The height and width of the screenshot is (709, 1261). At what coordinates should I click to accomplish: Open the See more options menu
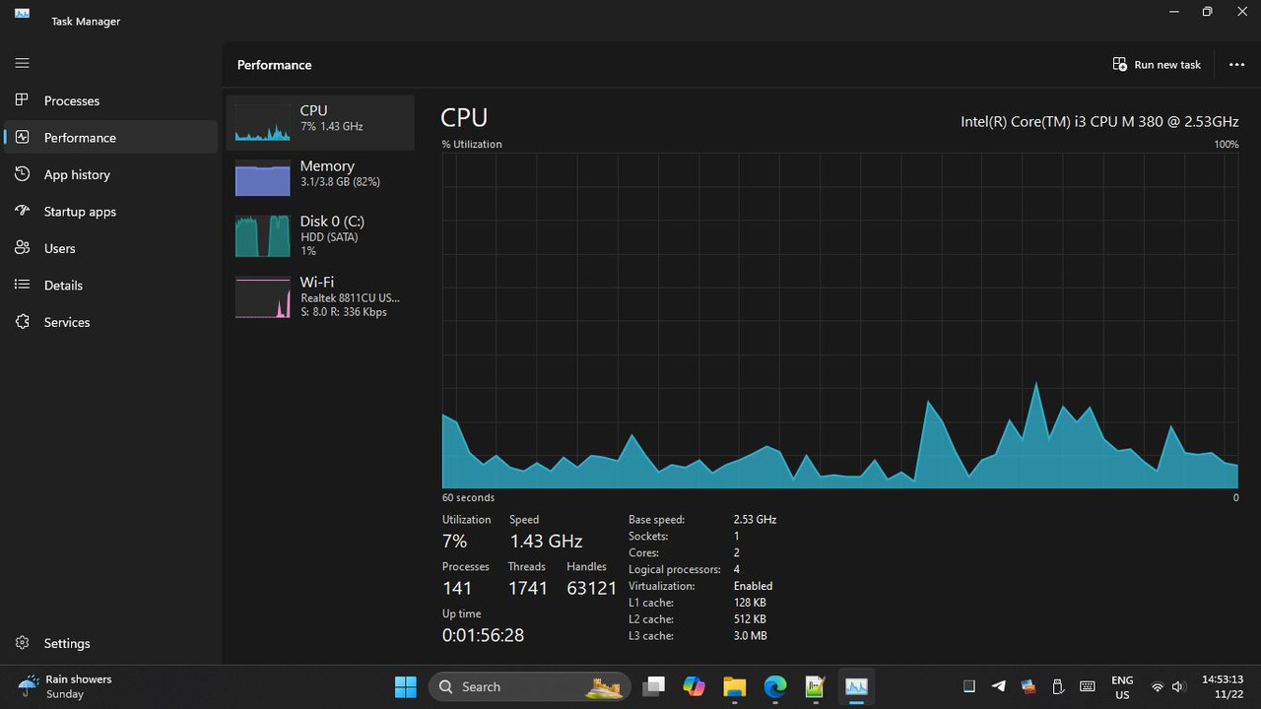[x=1236, y=64]
